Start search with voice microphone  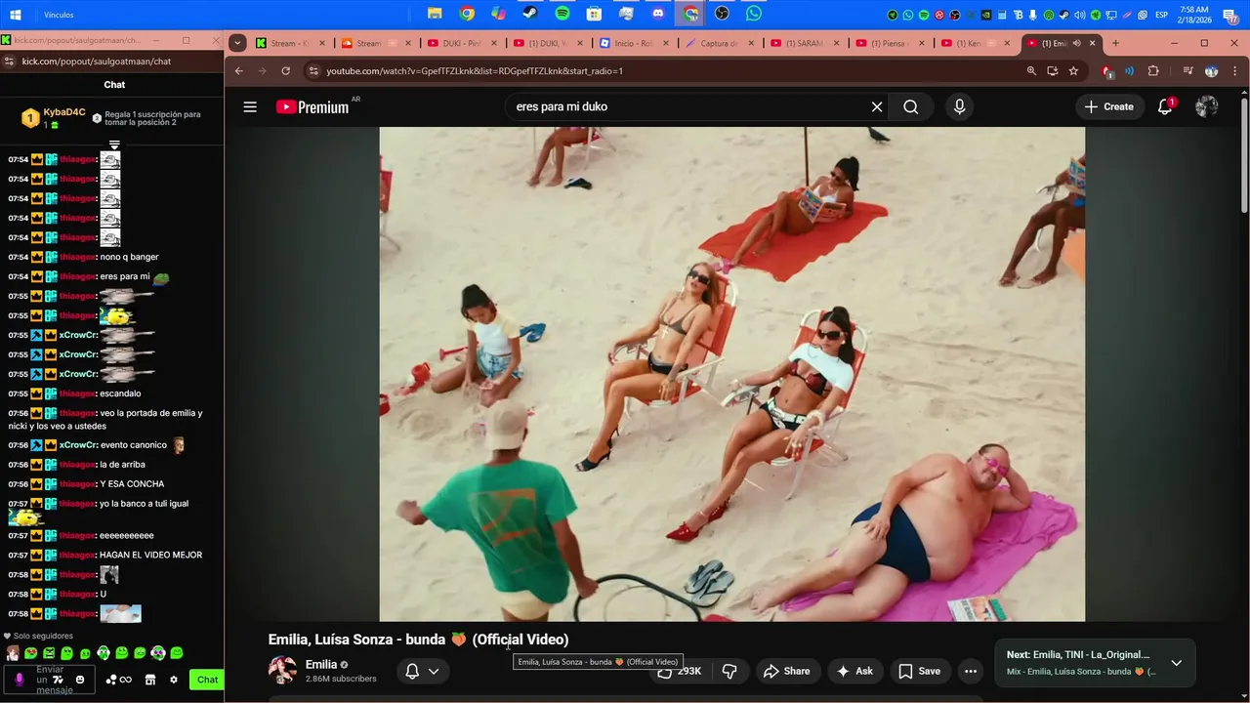tap(959, 107)
